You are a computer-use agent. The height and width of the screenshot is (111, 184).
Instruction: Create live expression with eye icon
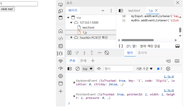[99, 69]
